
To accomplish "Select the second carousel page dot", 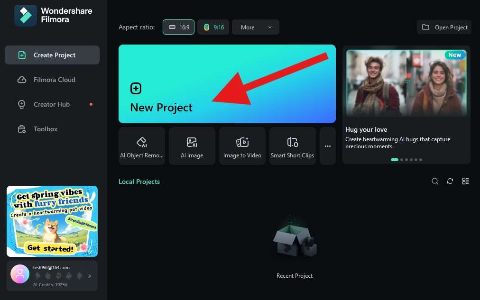I will click(x=402, y=160).
